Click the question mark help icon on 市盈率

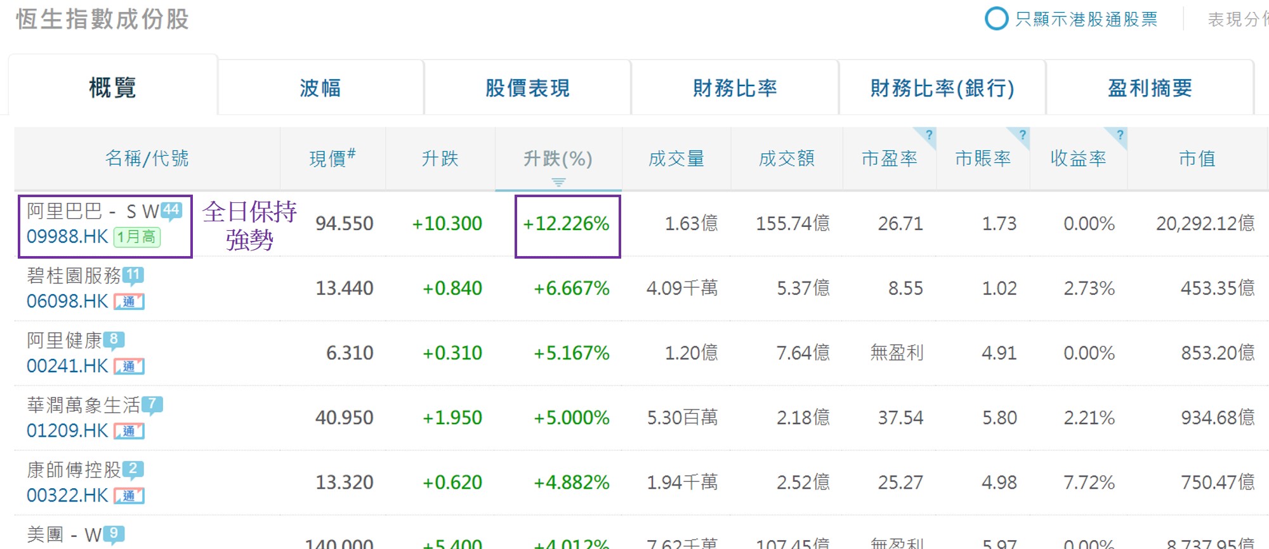(x=929, y=135)
